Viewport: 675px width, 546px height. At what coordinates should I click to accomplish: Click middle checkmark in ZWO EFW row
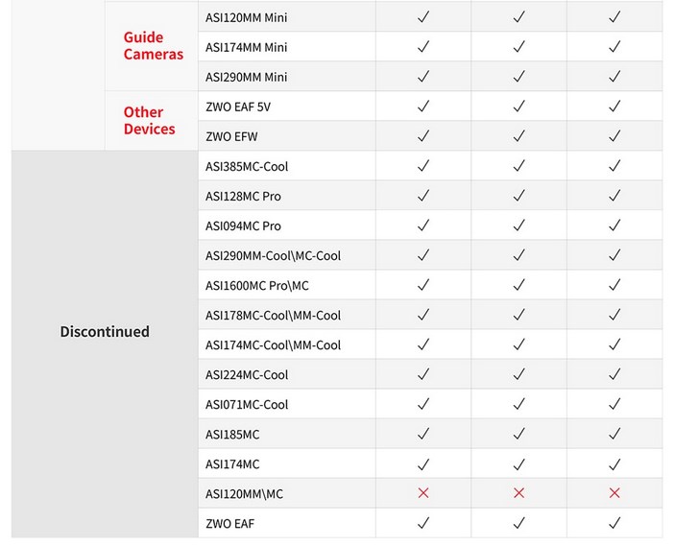click(x=518, y=136)
